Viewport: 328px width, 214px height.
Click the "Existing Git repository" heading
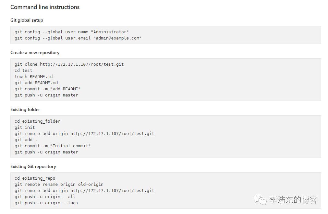pos(33,166)
